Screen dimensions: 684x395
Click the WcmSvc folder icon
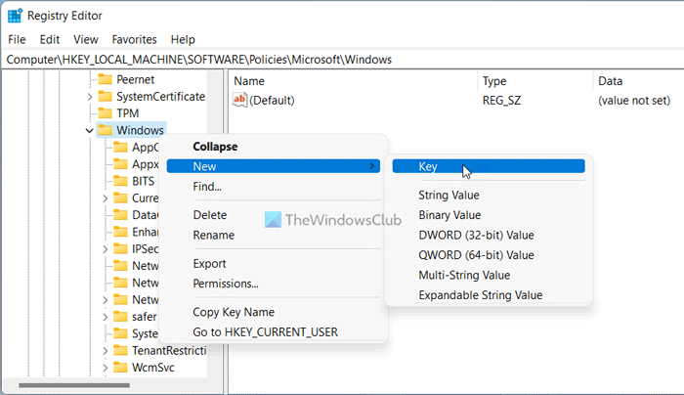click(x=120, y=368)
